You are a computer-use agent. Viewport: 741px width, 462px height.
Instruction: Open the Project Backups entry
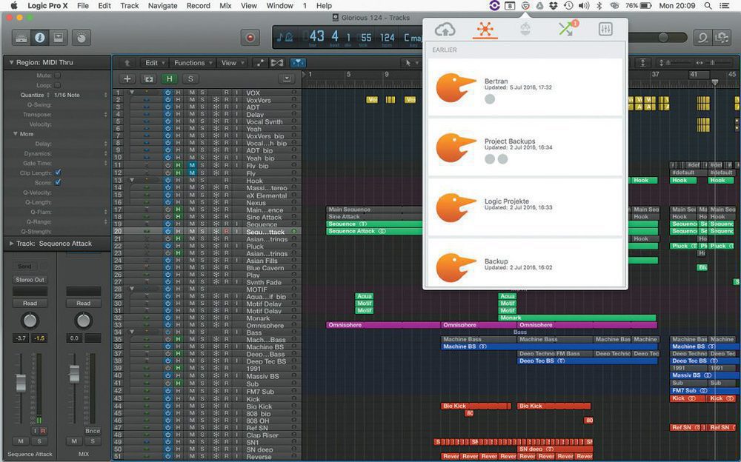click(525, 147)
